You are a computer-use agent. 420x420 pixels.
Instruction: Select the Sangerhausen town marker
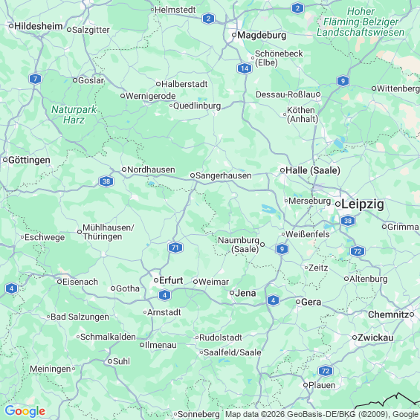click(x=193, y=175)
